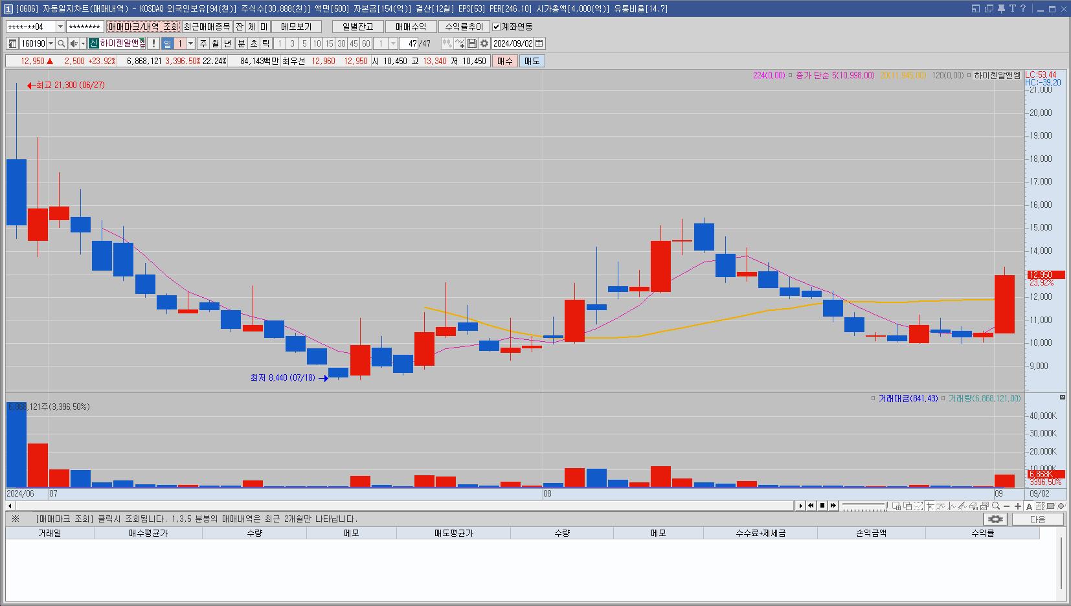1071x606 pixels.
Task: Click the 거래일 column header
Action: pyautogui.click(x=50, y=533)
